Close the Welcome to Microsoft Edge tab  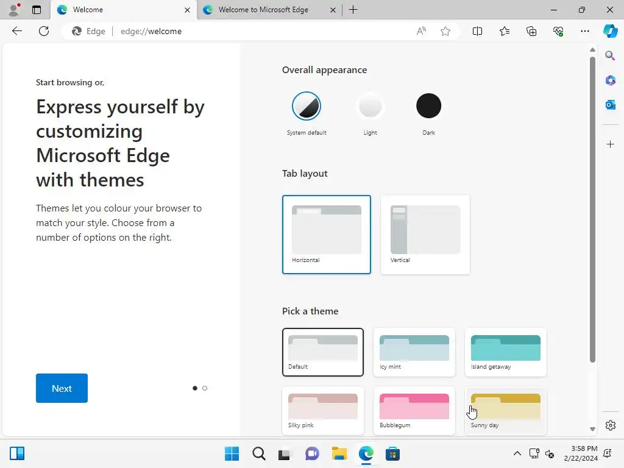pyautogui.click(x=333, y=10)
